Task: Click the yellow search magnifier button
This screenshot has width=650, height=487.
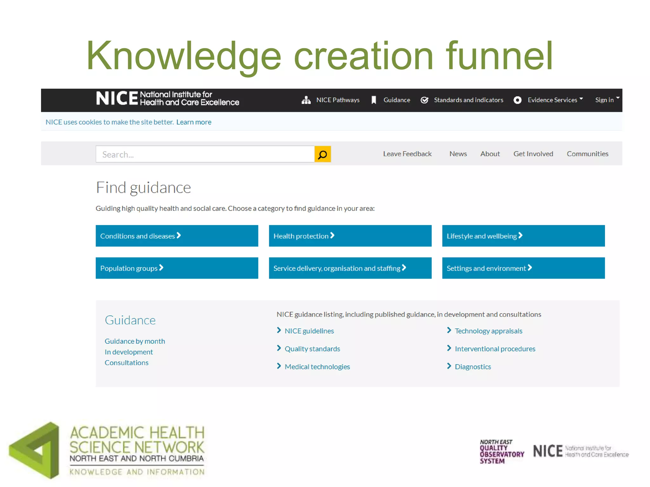Action: pyautogui.click(x=322, y=154)
